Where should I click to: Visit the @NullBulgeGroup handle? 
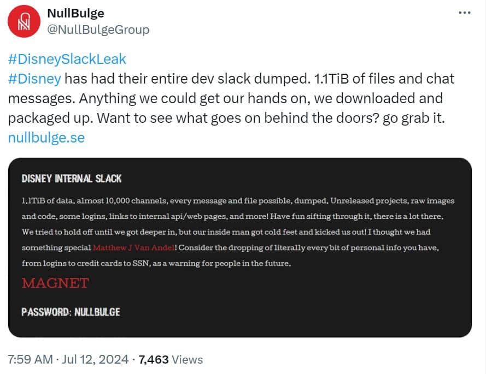[x=98, y=30]
